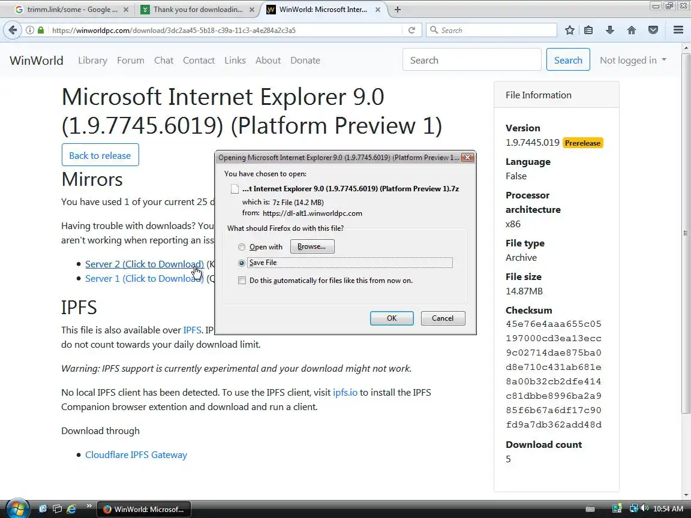Open the Links nav item

235,61
